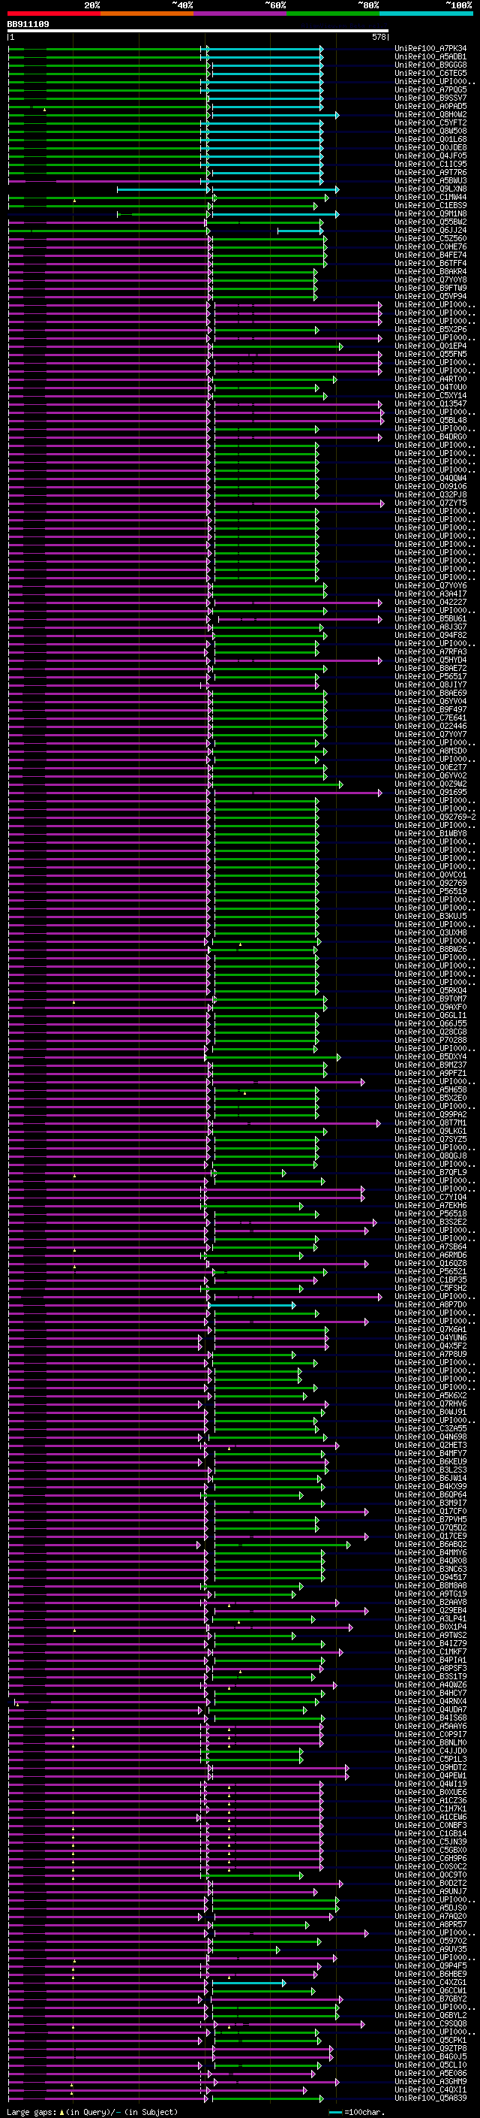Choose hit UniRef100_Q9HDT2
Viewport: 480px width, 2118px height.
pyautogui.click(x=430, y=1768)
